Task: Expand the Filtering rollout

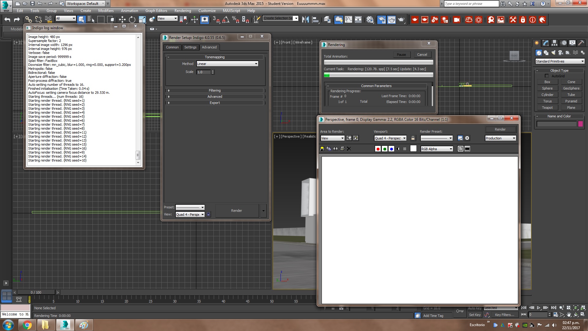Action: pos(215,90)
